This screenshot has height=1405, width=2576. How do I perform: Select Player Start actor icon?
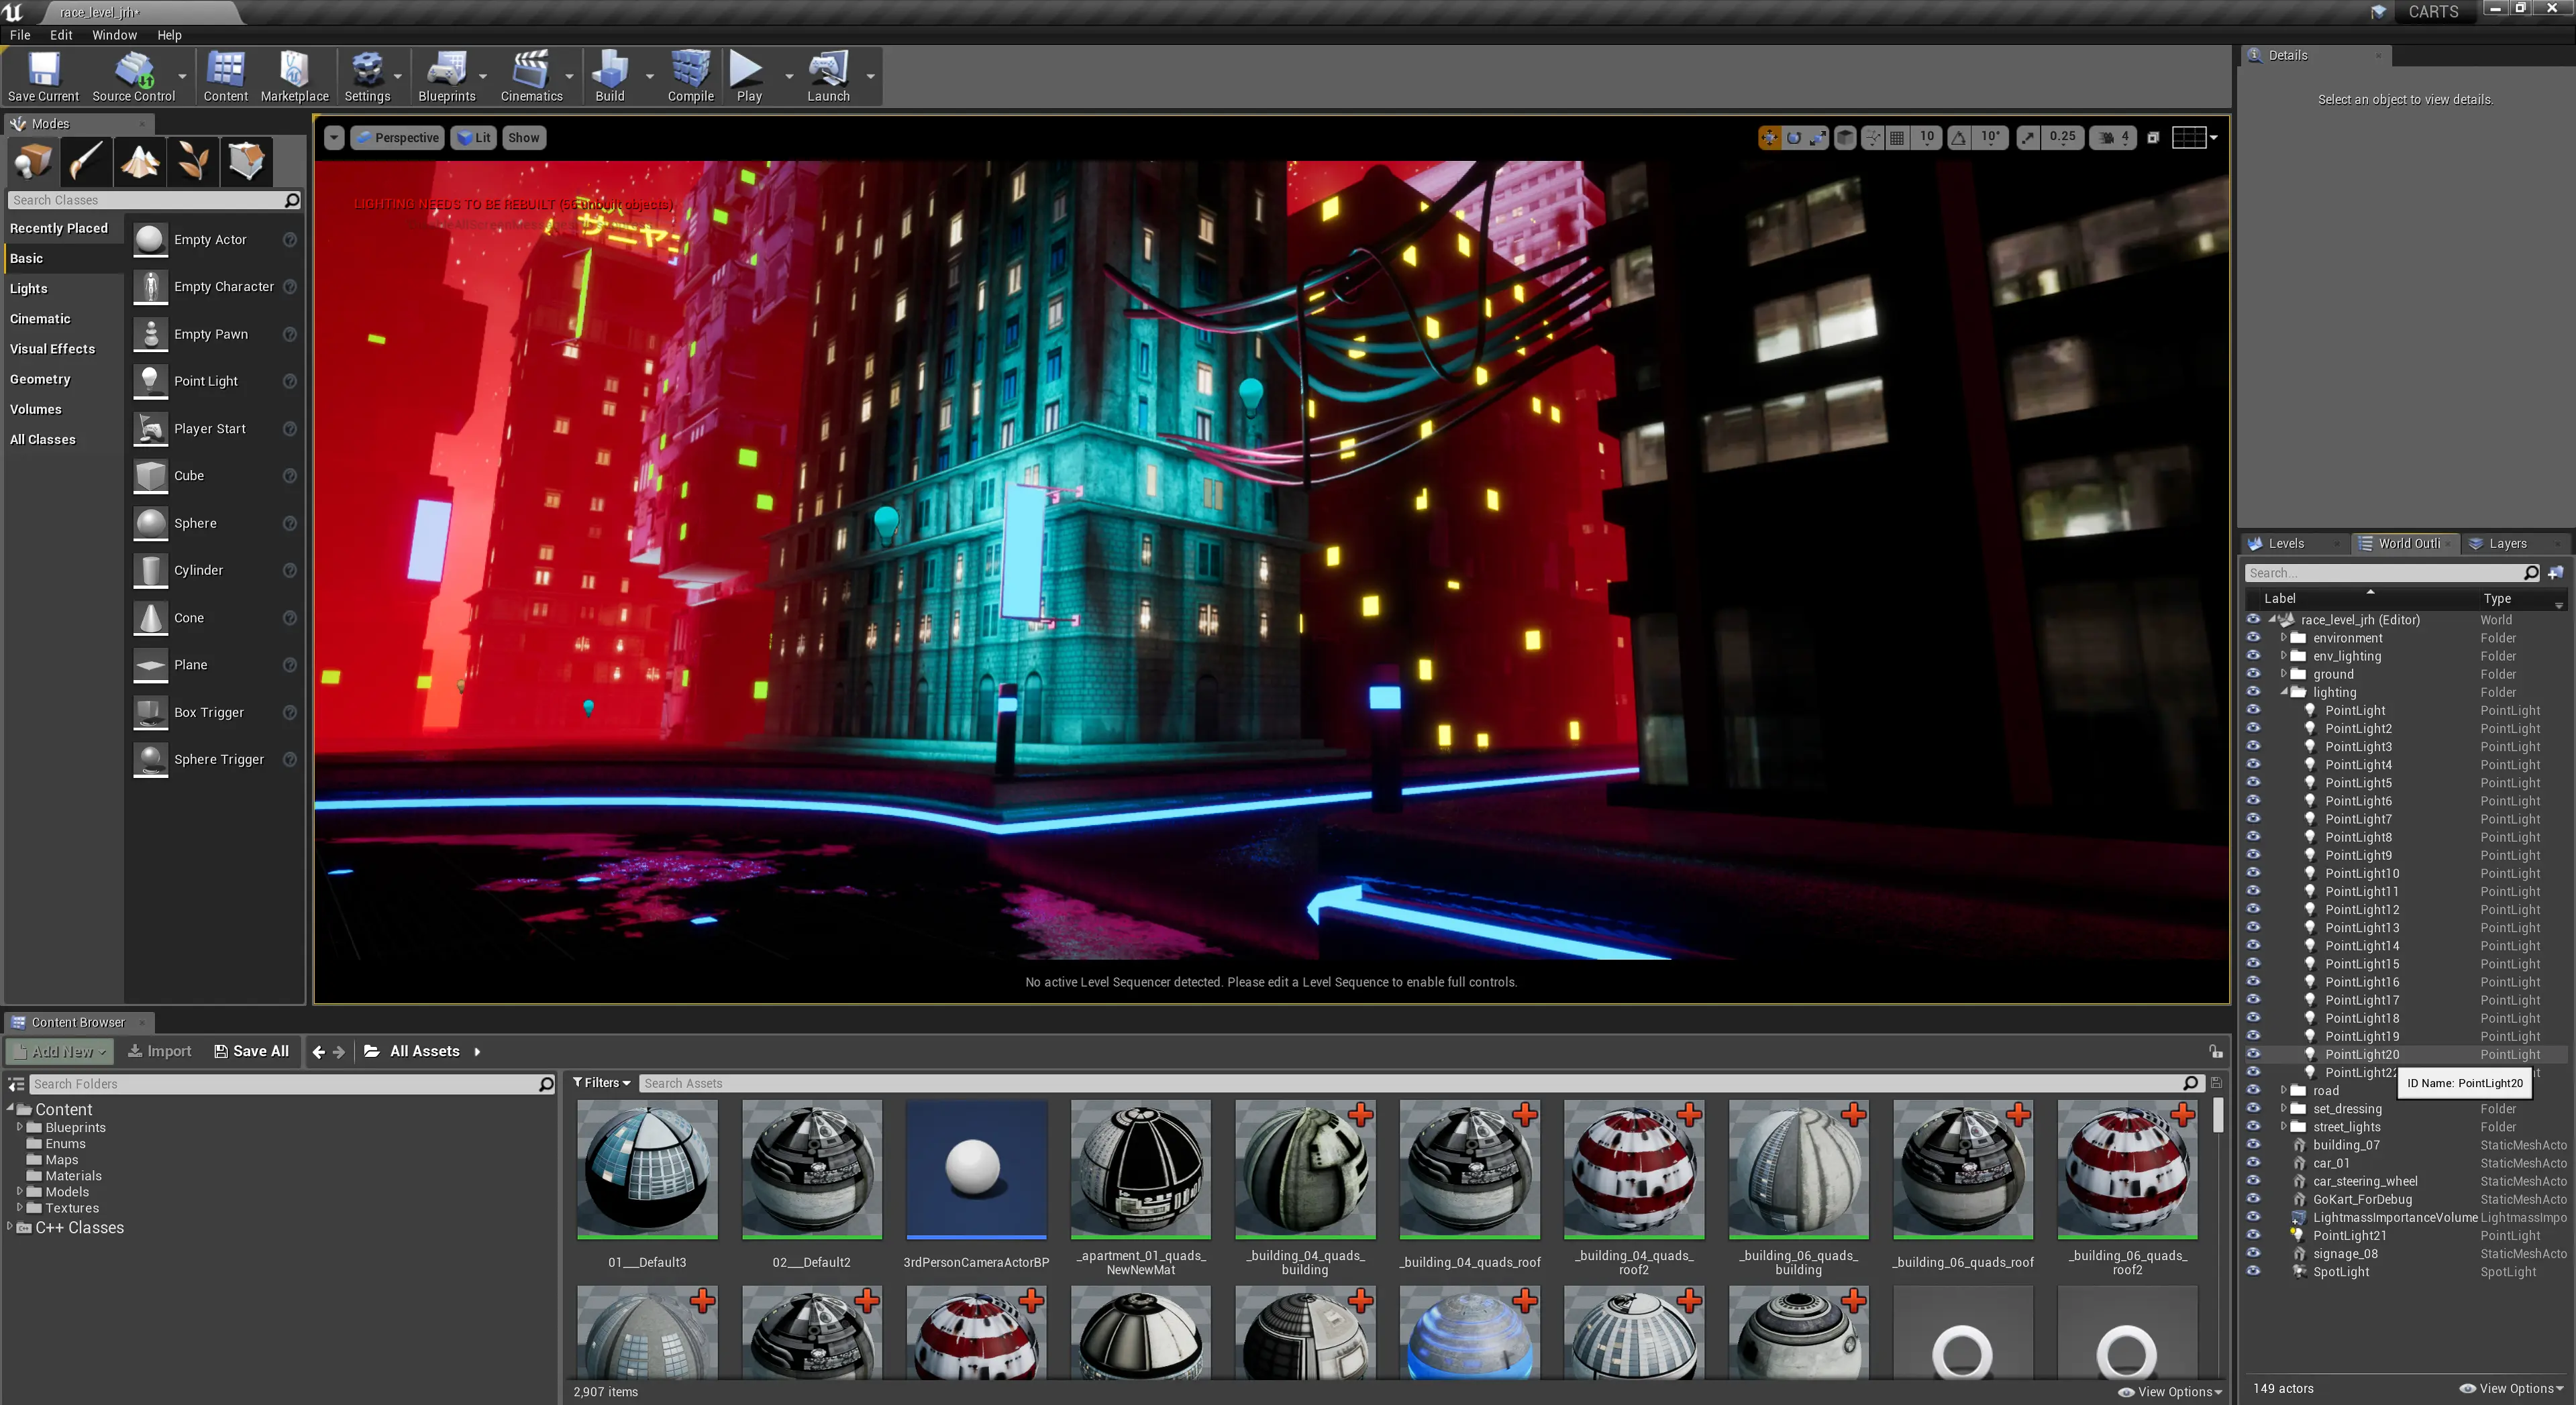pos(150,429)
